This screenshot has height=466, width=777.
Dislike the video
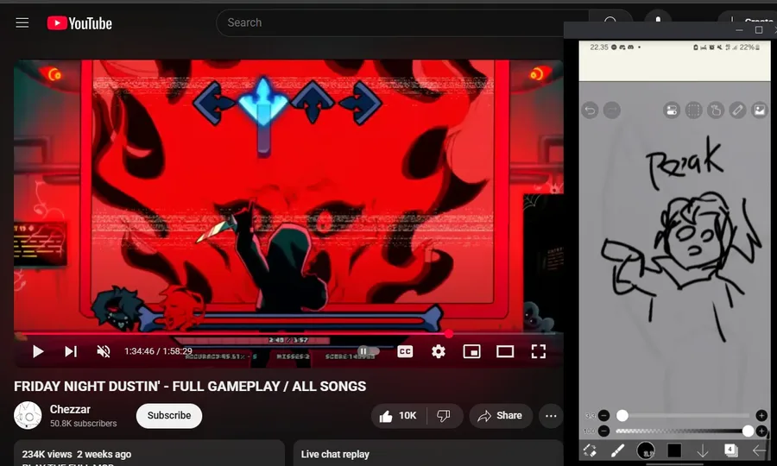pyautogui.click(x=444, y=415)
